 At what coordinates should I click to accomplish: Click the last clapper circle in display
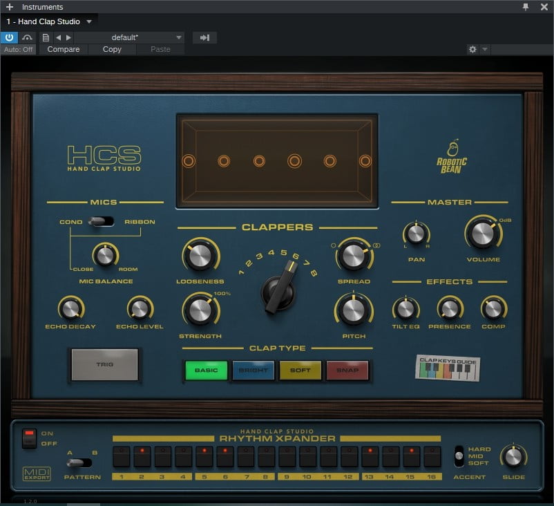tap(365, 161)
